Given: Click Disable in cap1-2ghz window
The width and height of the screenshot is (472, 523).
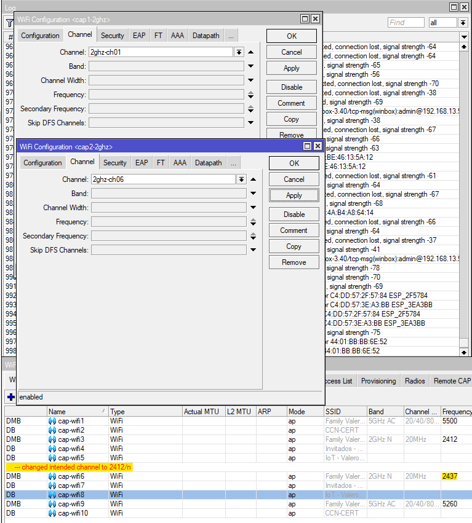Looking at the screenshot, I should point(292,87).
